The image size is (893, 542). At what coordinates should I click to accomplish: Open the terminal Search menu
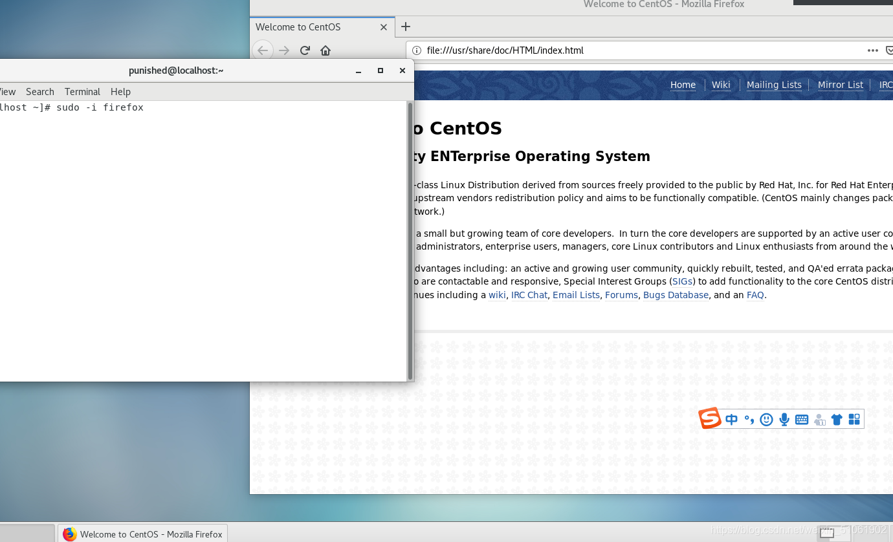[40, 92]
